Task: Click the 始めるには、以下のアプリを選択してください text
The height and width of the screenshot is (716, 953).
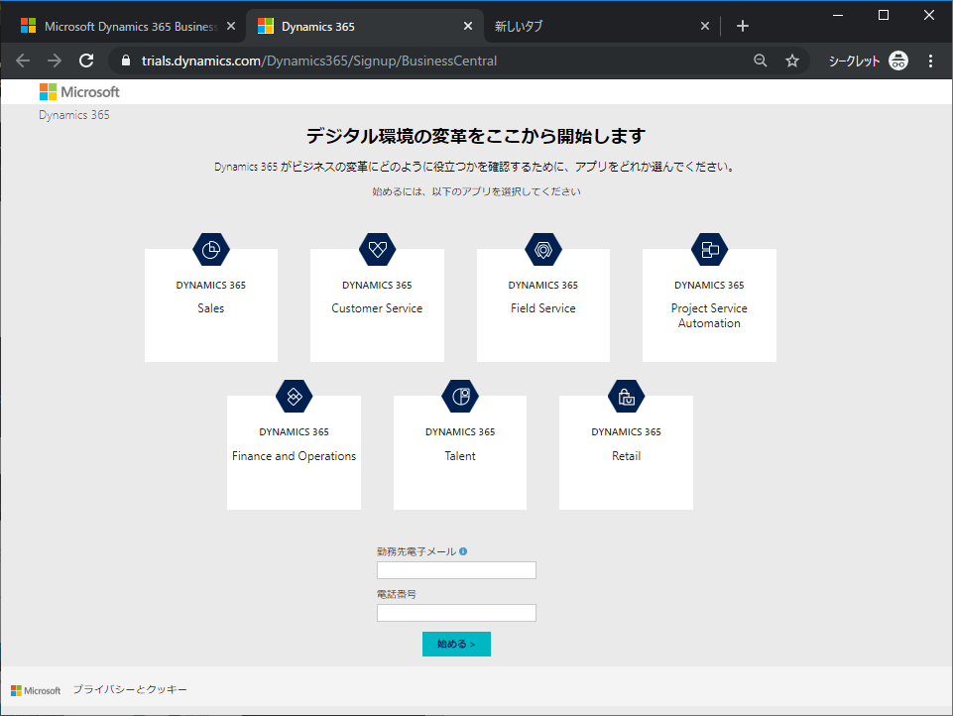Action: point(476,191)
